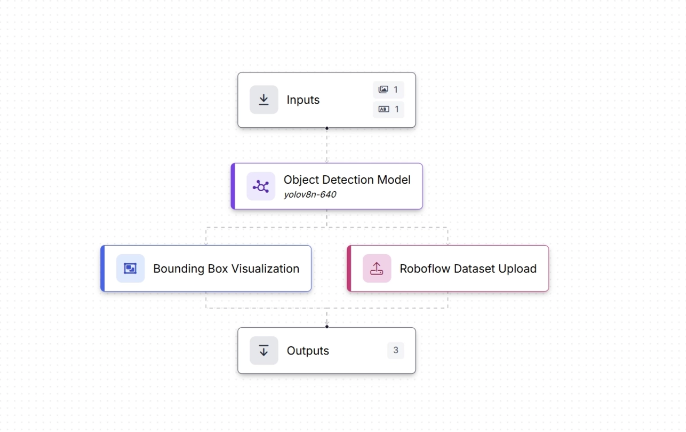Click the Outputs count badge showing 3
686x432 pixels.
(x=395, y=350)
